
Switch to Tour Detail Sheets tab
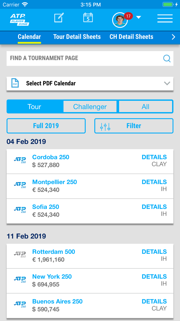tap(77, 37)
